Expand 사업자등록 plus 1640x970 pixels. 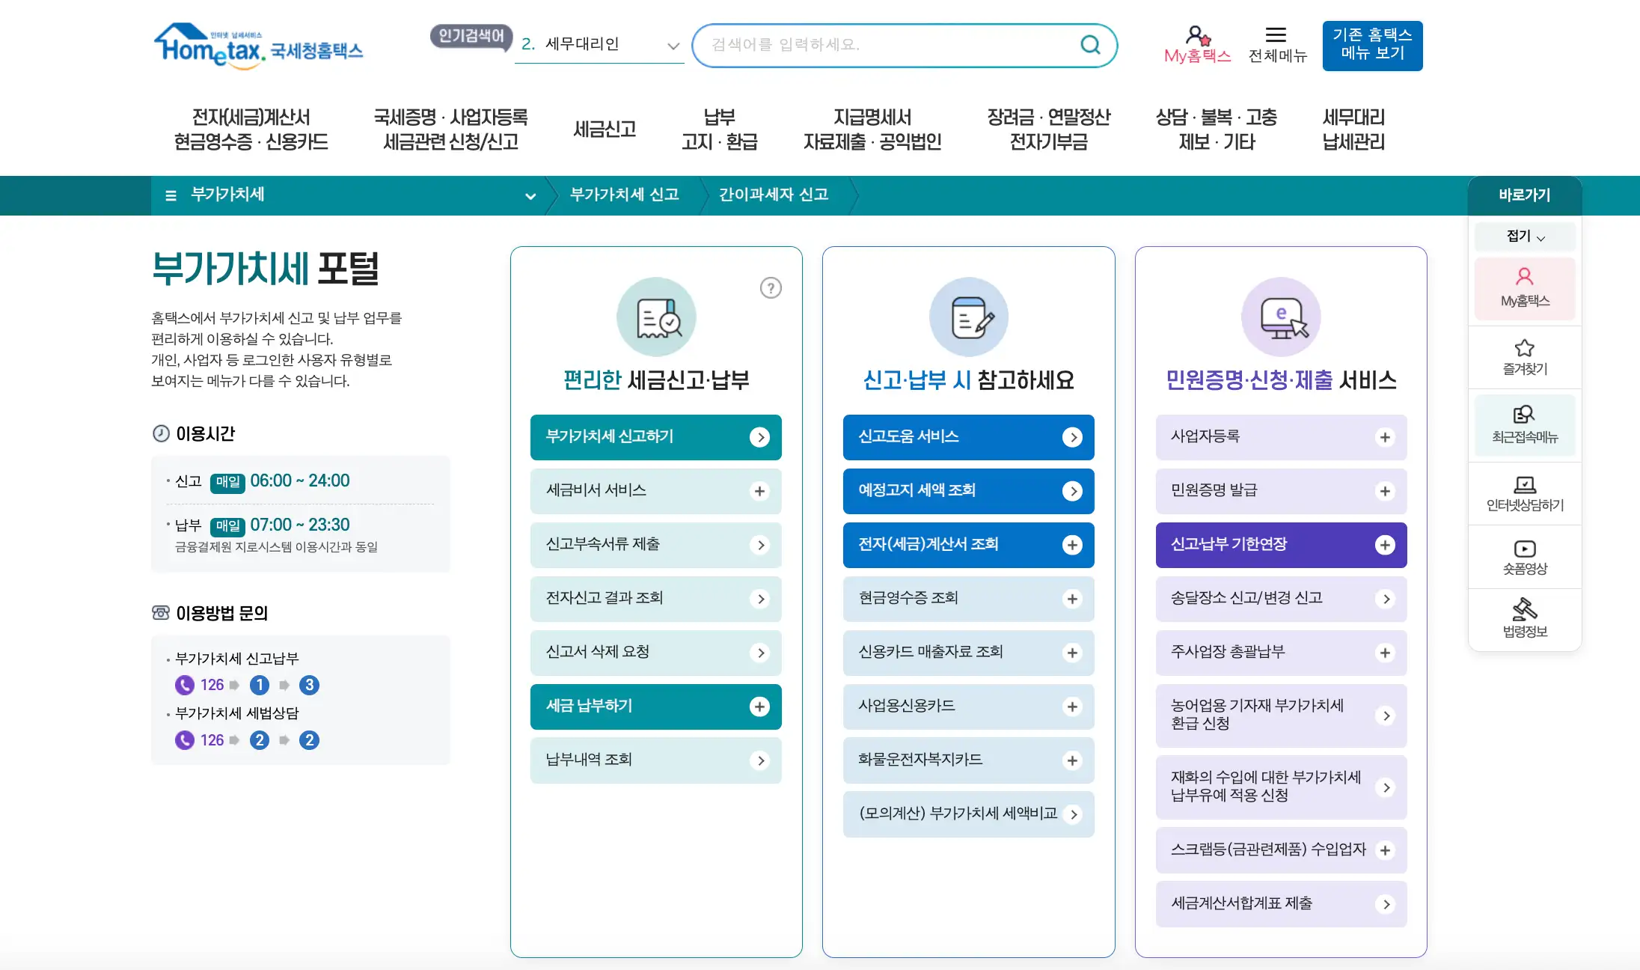tap(1385, 437)
